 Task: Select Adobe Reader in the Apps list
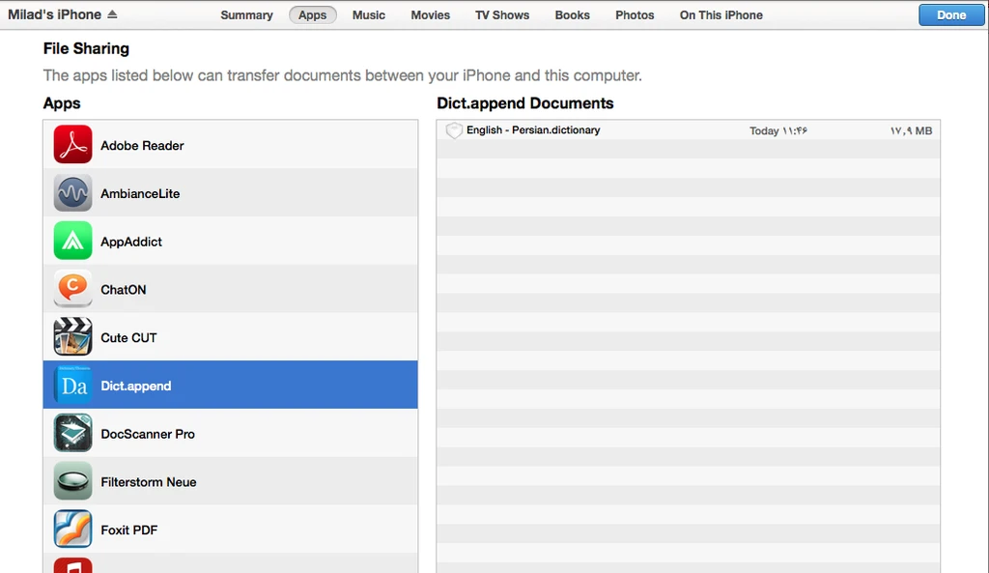[230, 145]
